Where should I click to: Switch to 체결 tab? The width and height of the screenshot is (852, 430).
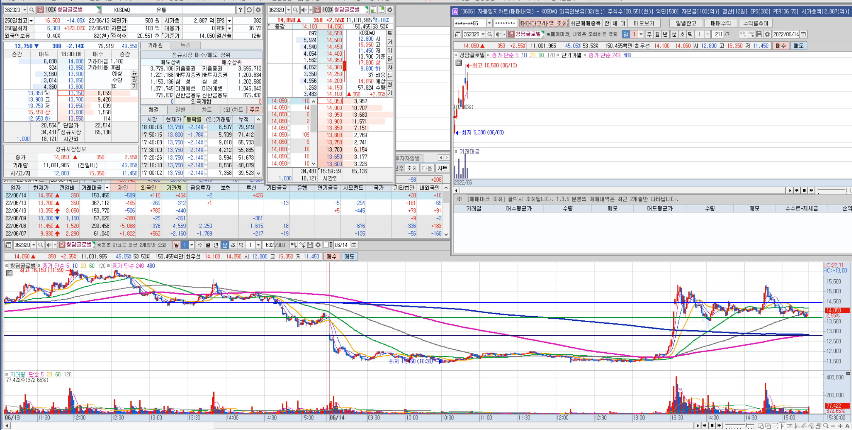coord(154,110)
